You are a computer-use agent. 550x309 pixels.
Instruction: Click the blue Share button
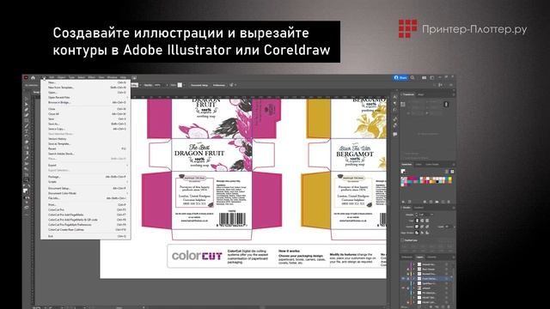[400, 78]
